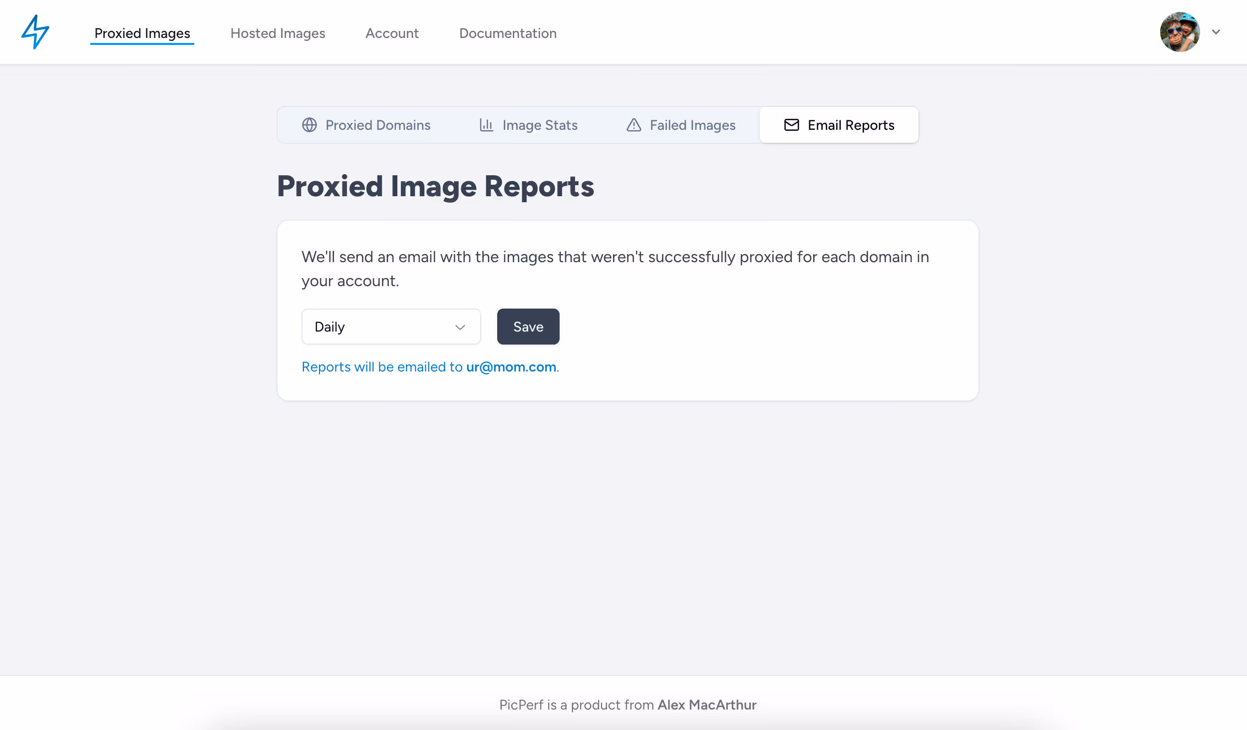Viewport: 1247px width, 730px height.
Task: Select the globe icon on Proxied Domains tab
Action: click(x=310, y=125)
